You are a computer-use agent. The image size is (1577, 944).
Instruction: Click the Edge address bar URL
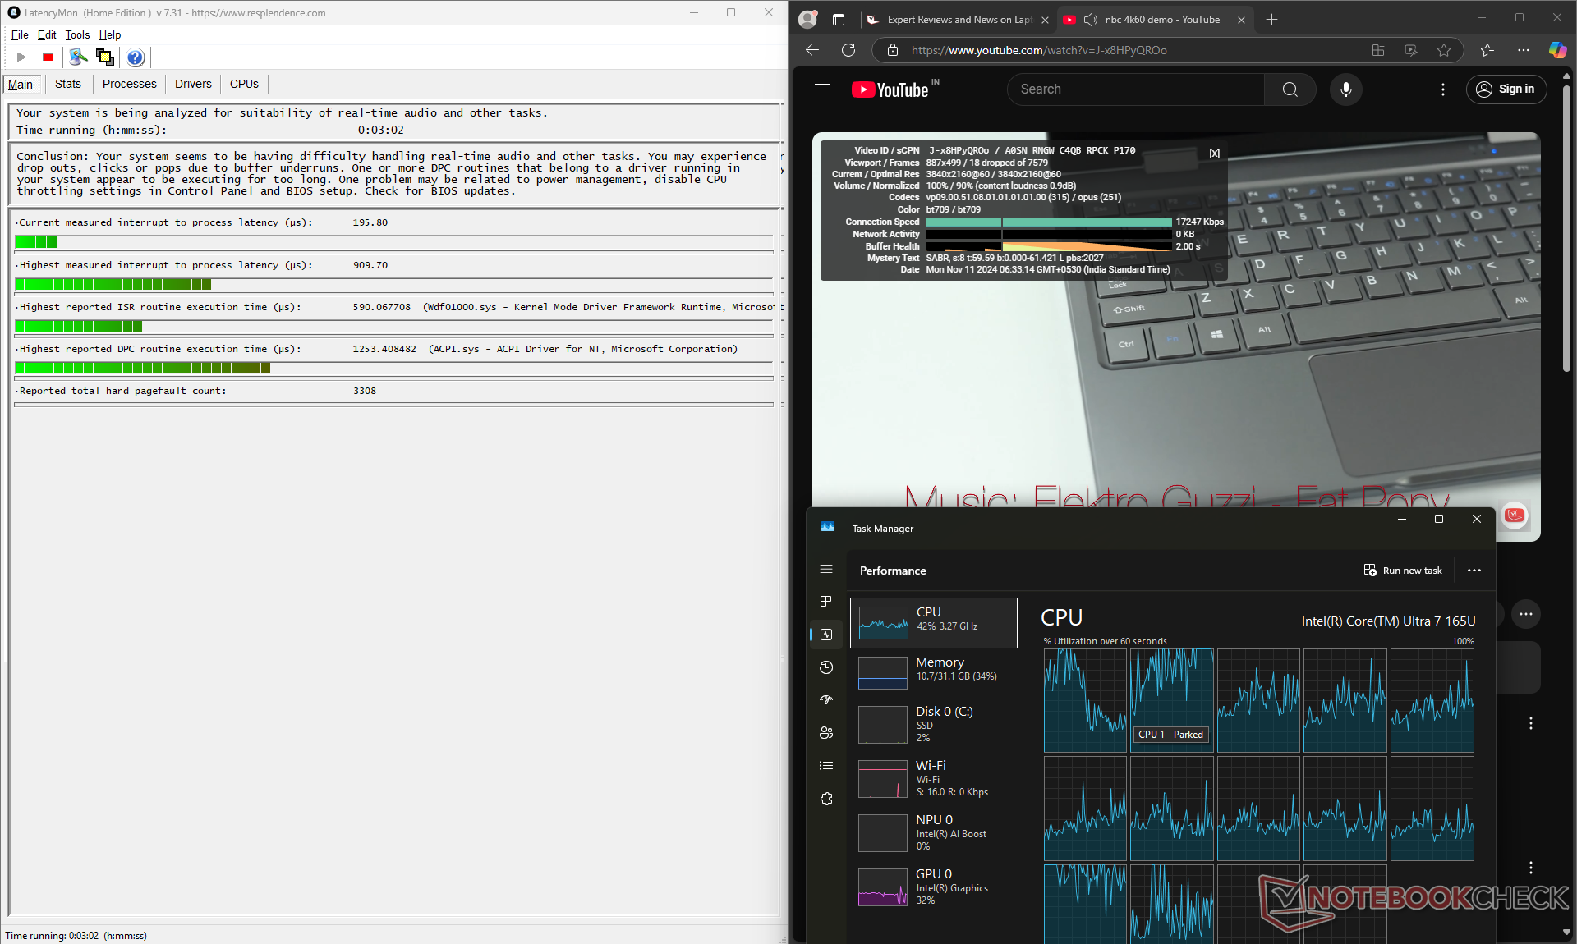tap(1039, 50)
